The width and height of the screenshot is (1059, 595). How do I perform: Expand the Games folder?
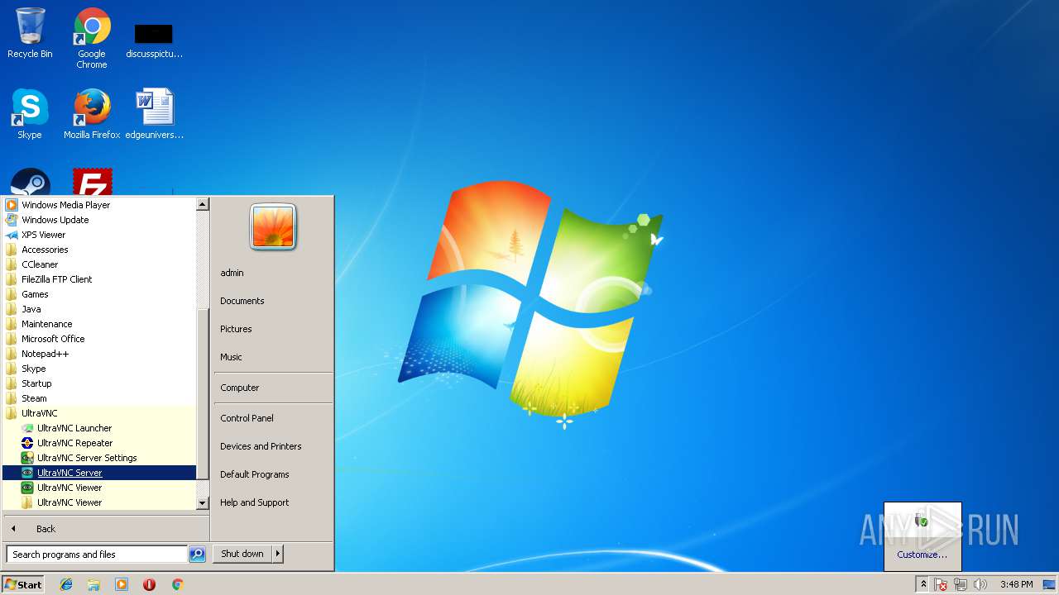99,294
